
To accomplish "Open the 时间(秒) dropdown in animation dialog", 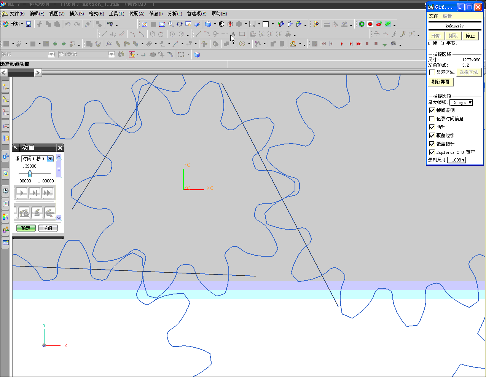I will [50, 158].
